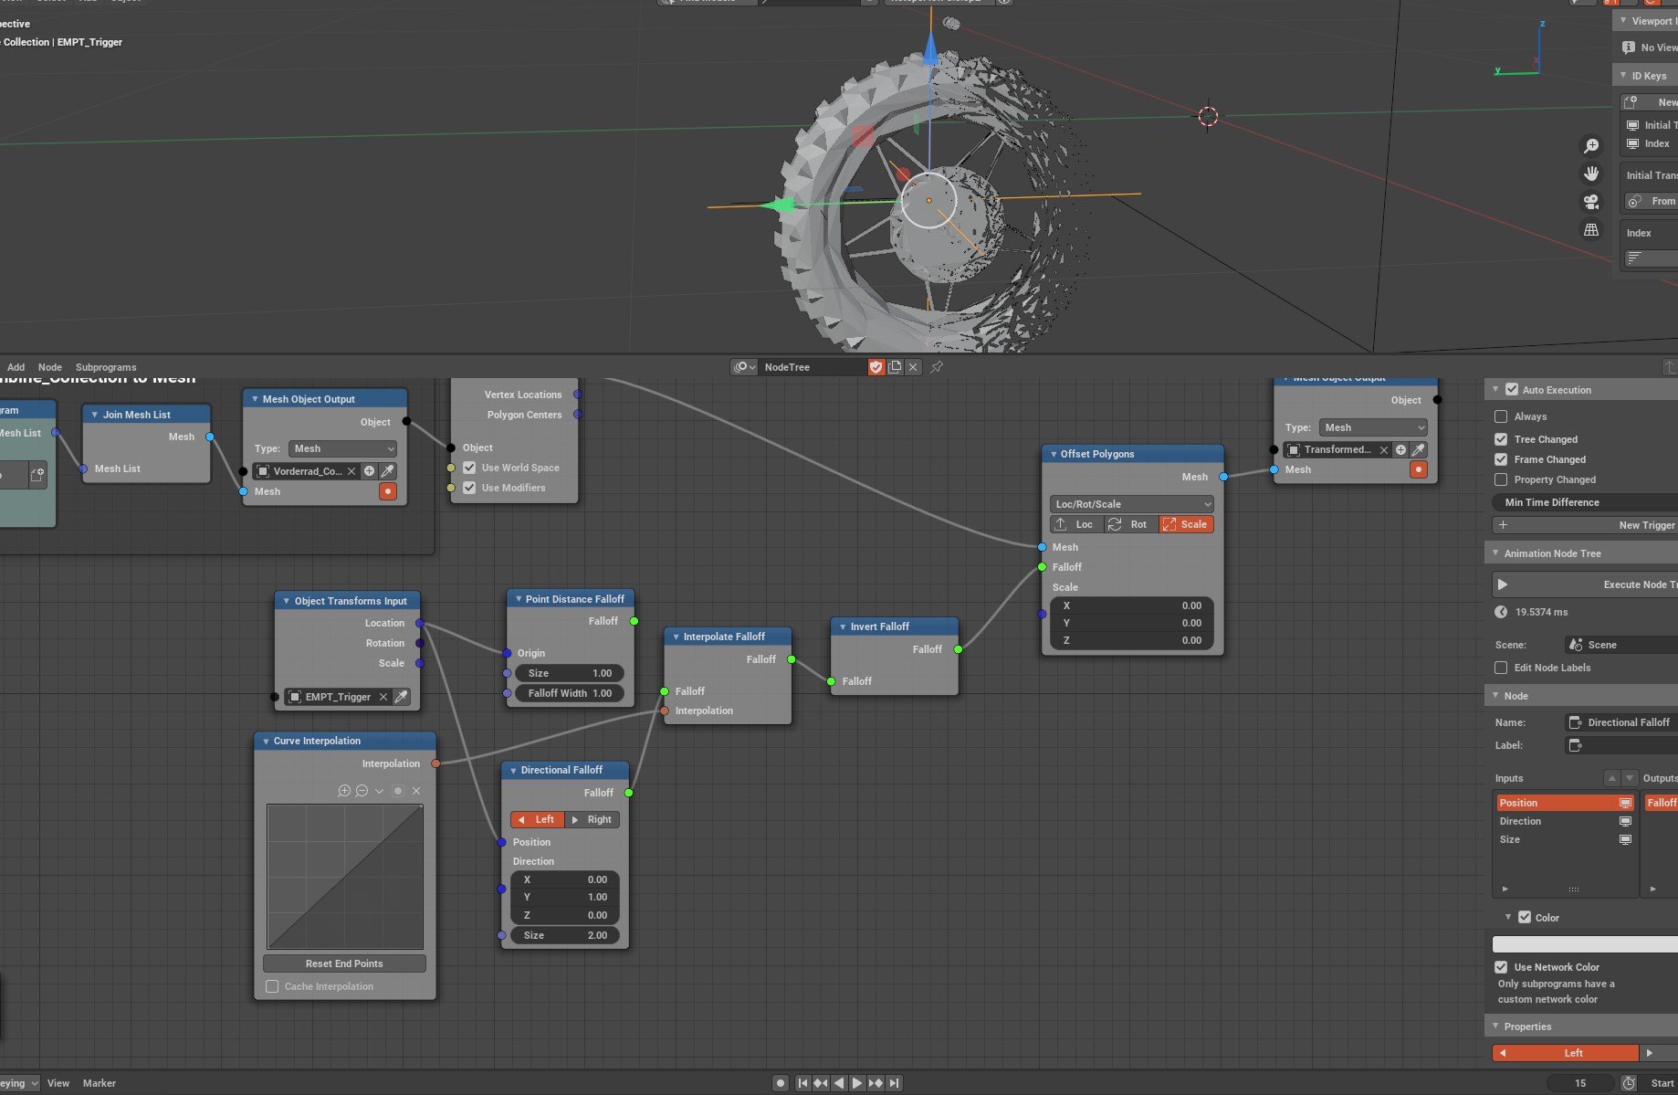Image resolution: width=1678 pixels, height=1095 pixels.
Task: Open the Add menu in node editor
Action: [x=16, y=367]
